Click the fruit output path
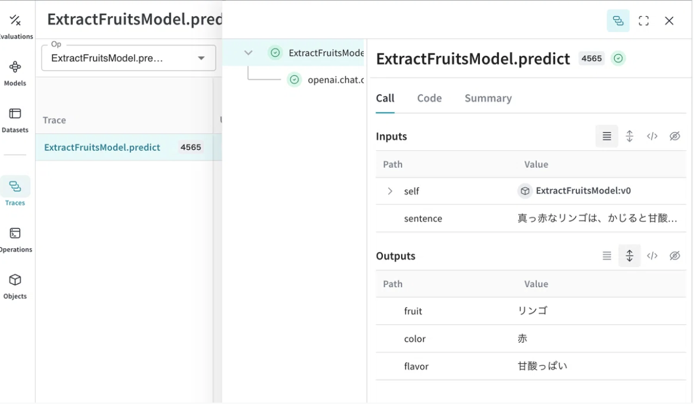 tap(413, 311)
